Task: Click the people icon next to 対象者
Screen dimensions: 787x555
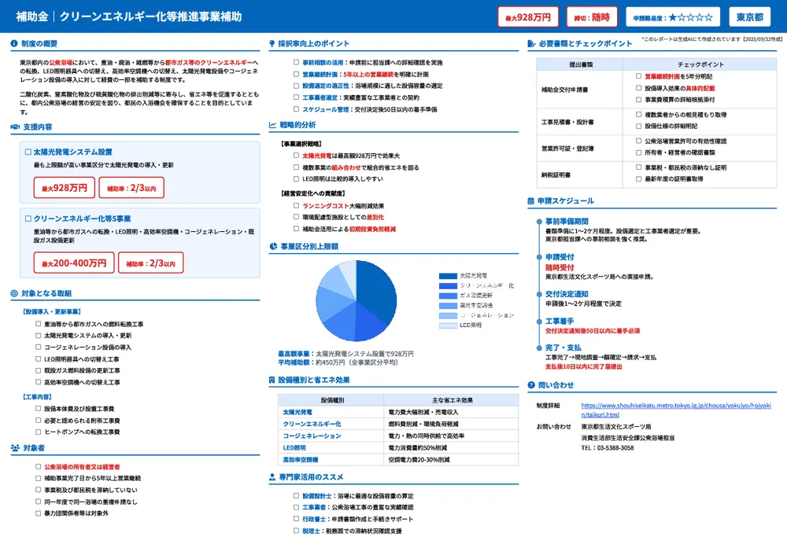Action: click(16, 448)
